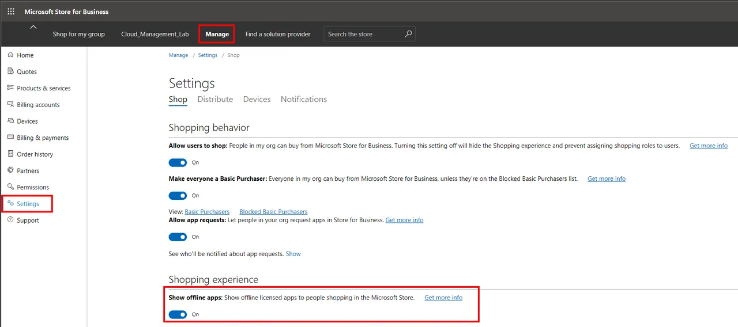The image size is (738, 327).
Task: Toggle Make everyone a Basic Purchaser switch
Action: click(x=178, y=196)
